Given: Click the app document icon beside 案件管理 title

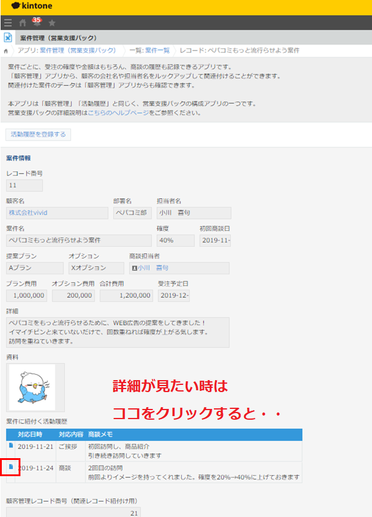Looking at the screenshot, I should coord(8,38).
